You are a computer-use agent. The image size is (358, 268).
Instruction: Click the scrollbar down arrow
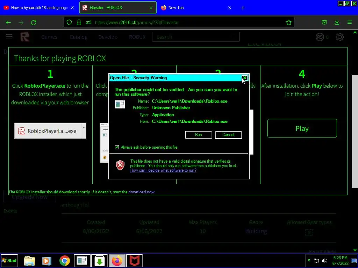click(355, 250)
